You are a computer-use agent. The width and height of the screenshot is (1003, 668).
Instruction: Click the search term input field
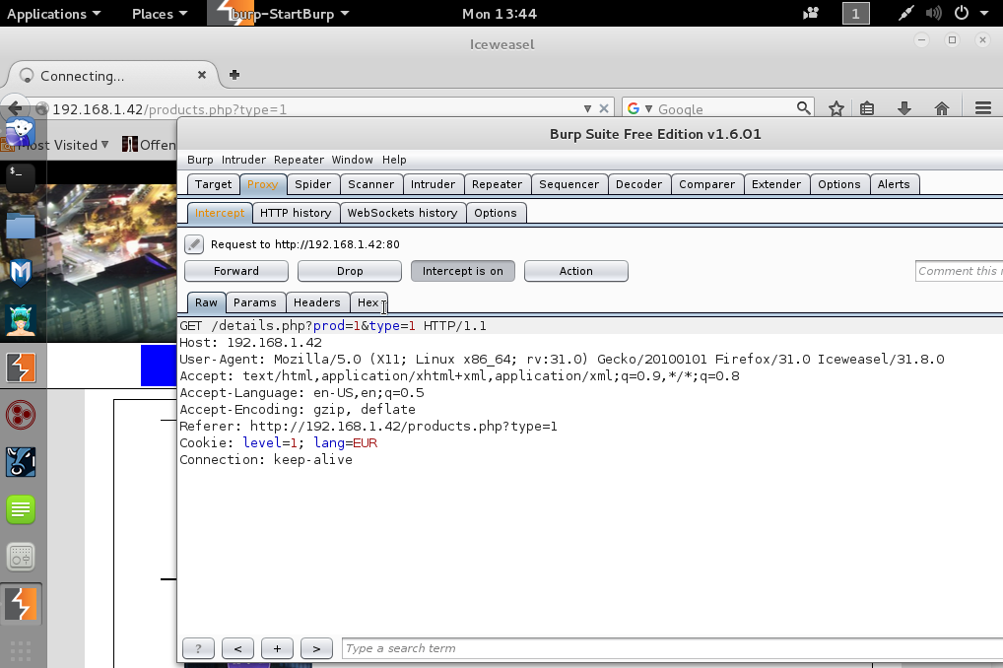(x=670, y=648)
